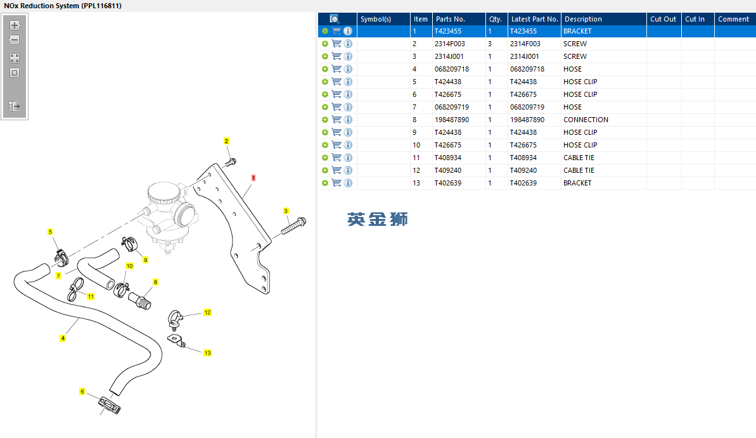Image resolution: width=756 pixels, height=438 pixels.
Task: Add item 4 HOSE 068209718 to cart
Action: pyautogui.click(x=336, y=70)
